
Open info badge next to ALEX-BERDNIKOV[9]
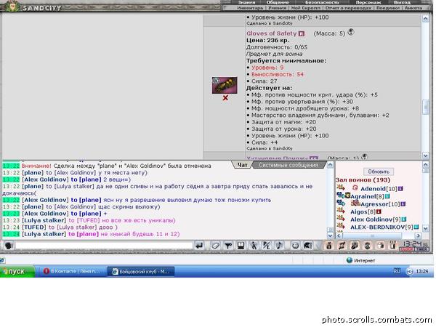click(416, 227)
